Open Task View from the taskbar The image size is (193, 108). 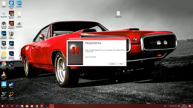(x=12, y=106)
